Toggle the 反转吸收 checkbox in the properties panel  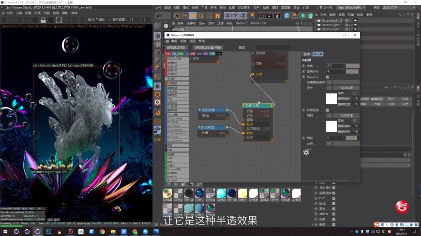328,110
